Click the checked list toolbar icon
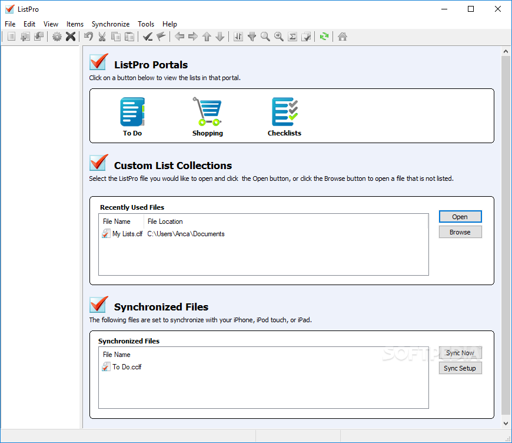 tap(306, 37)
